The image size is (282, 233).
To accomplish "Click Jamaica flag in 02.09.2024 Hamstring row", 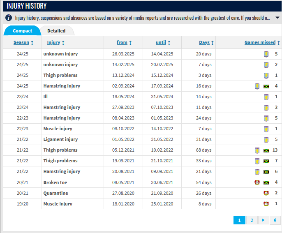I will pos(266,86).
